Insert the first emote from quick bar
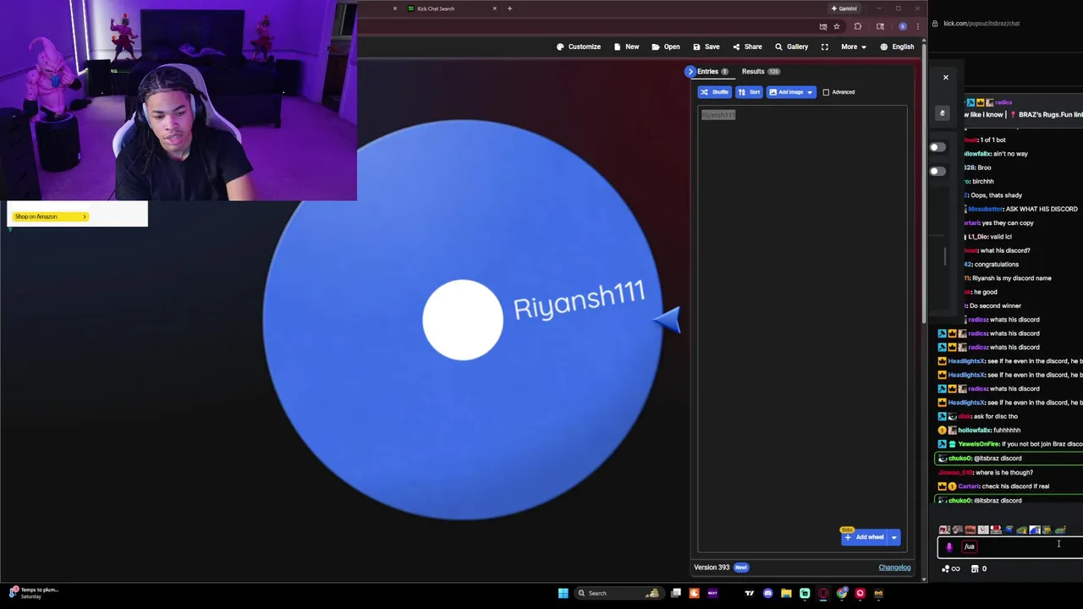The image size is (1083, 609). click(x=944, y=530)
